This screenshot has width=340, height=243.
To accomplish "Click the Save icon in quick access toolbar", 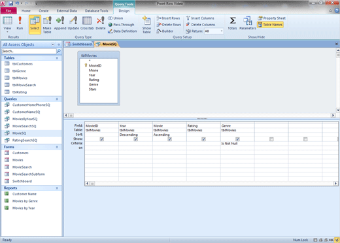I will tap(10, 3).
